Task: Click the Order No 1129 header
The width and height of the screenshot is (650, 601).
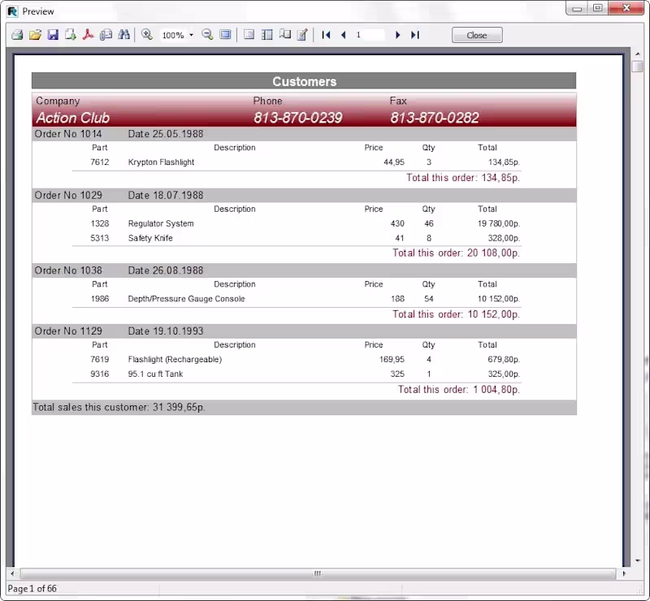Action: click(x=68, y=331)
